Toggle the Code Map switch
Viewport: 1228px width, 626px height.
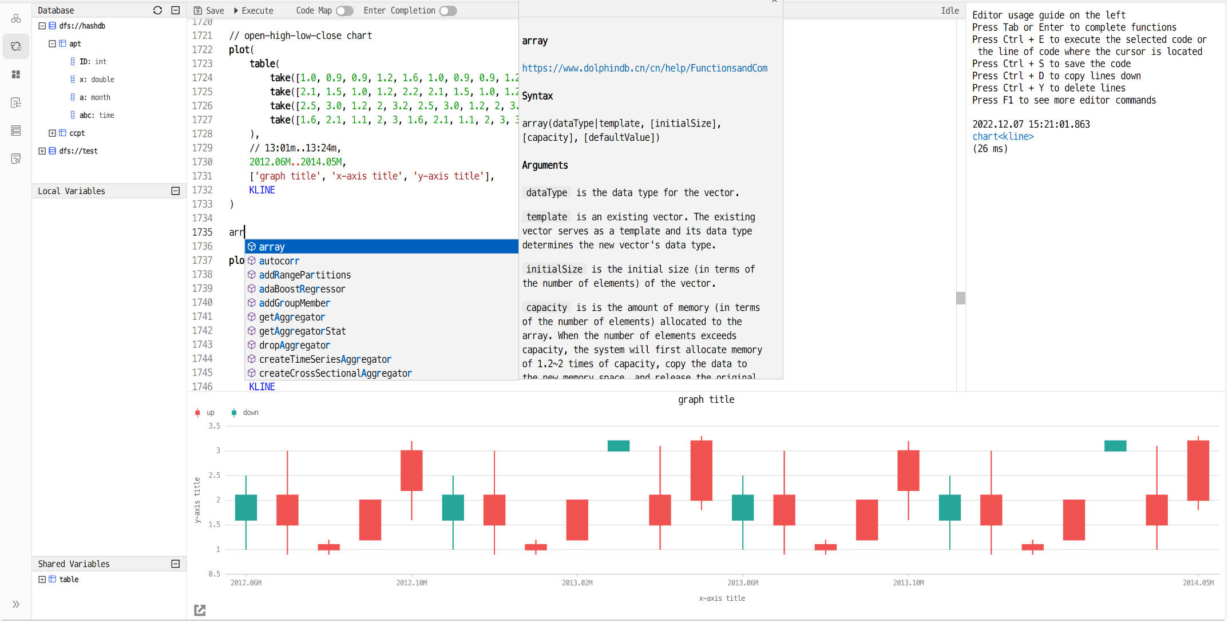tap(344, 10)
